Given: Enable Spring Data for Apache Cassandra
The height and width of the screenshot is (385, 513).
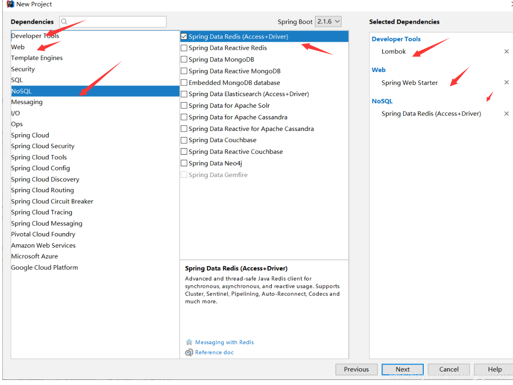Looking at the screenshot, I should 184,117.
